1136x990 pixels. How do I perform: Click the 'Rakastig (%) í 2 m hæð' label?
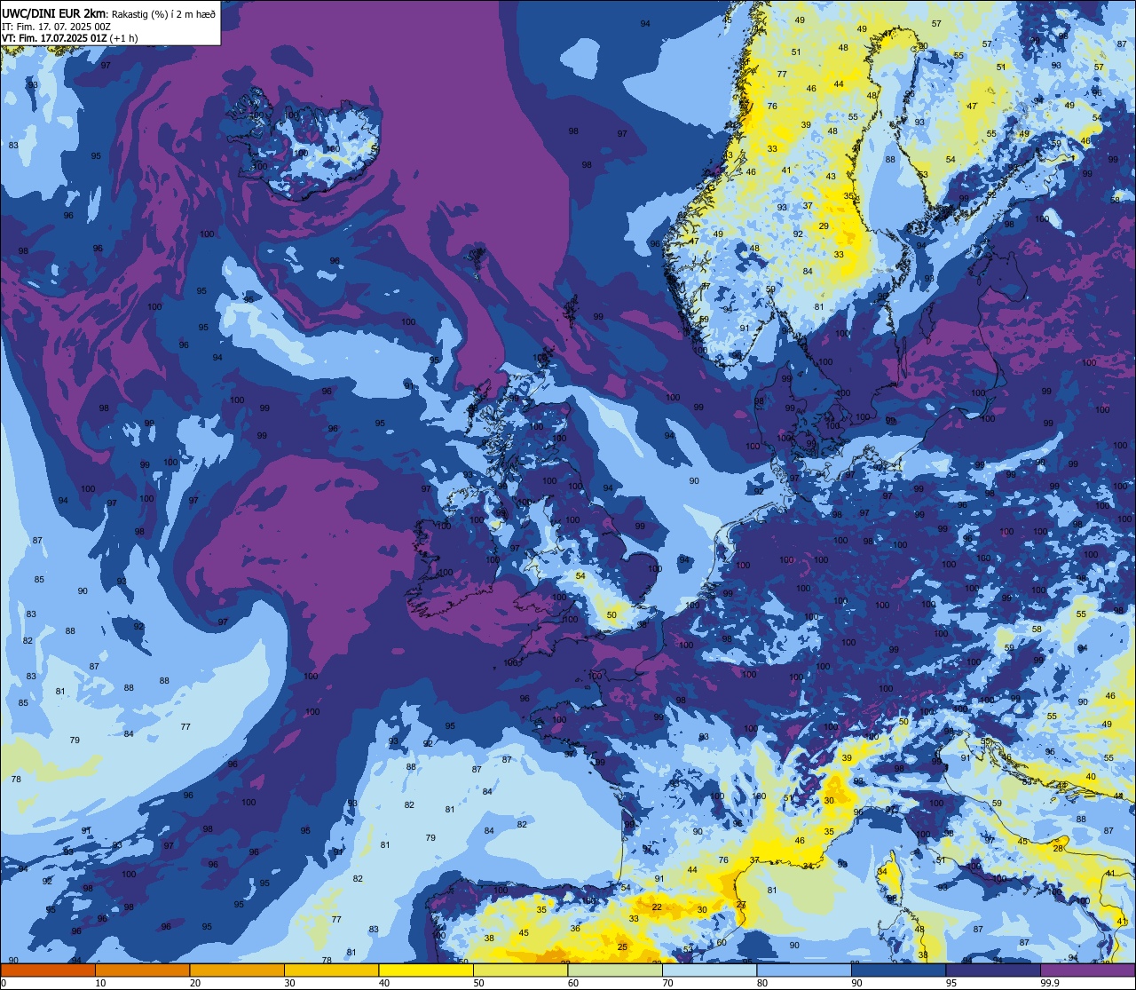(163, 13)
